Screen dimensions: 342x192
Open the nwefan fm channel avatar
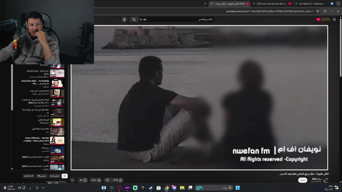[326, 180]
